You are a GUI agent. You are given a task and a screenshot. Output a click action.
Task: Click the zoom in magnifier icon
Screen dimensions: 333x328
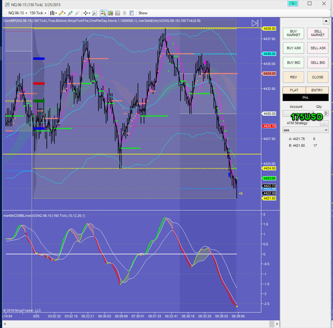pyautogui.click(x=70, y=13)
